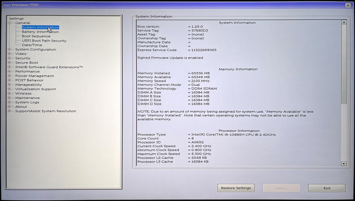
Task: Click the System Information scrollbar thumb
Action: click(x=344, y=64)
